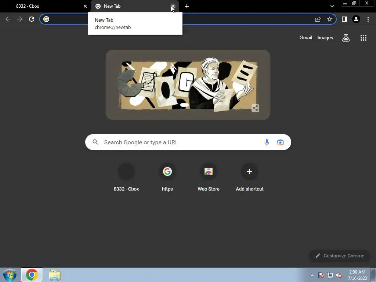Open the Gmail link

[x=306, y=38]
